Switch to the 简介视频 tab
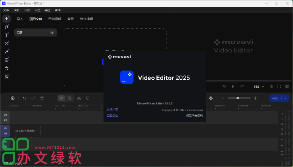This screenshot has height=167, width=293. (86, 19)
